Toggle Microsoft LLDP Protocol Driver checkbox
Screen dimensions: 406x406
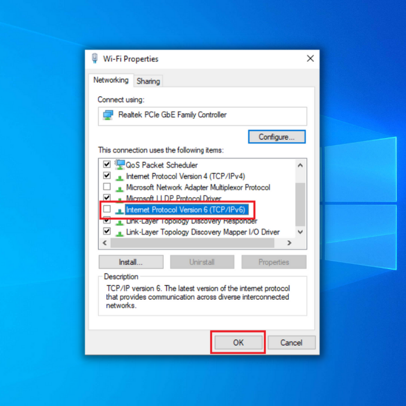pos(107,197)
